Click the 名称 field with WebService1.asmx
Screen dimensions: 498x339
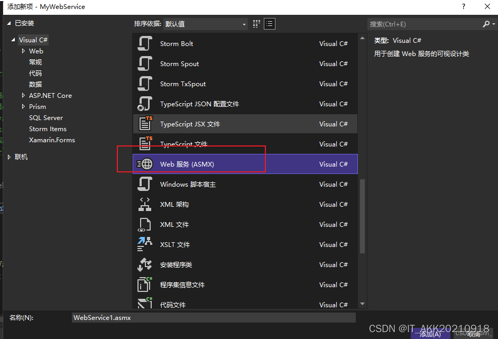[214, 317]
